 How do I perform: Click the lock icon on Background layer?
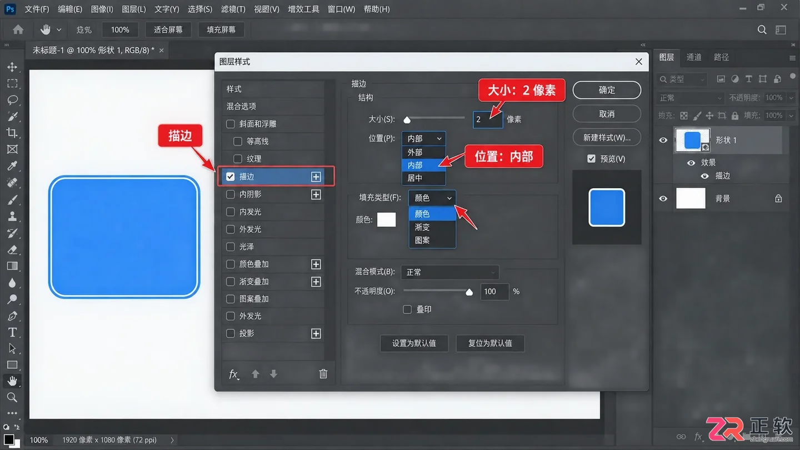click(x=778, y=198)
